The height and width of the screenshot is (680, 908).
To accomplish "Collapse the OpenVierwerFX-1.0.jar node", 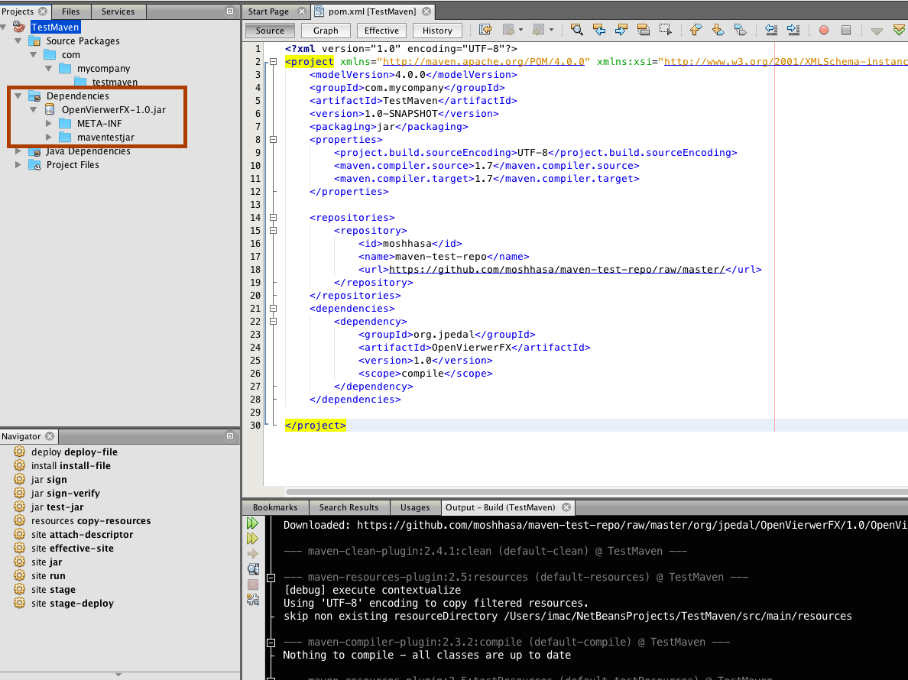I will pos(34,110).
